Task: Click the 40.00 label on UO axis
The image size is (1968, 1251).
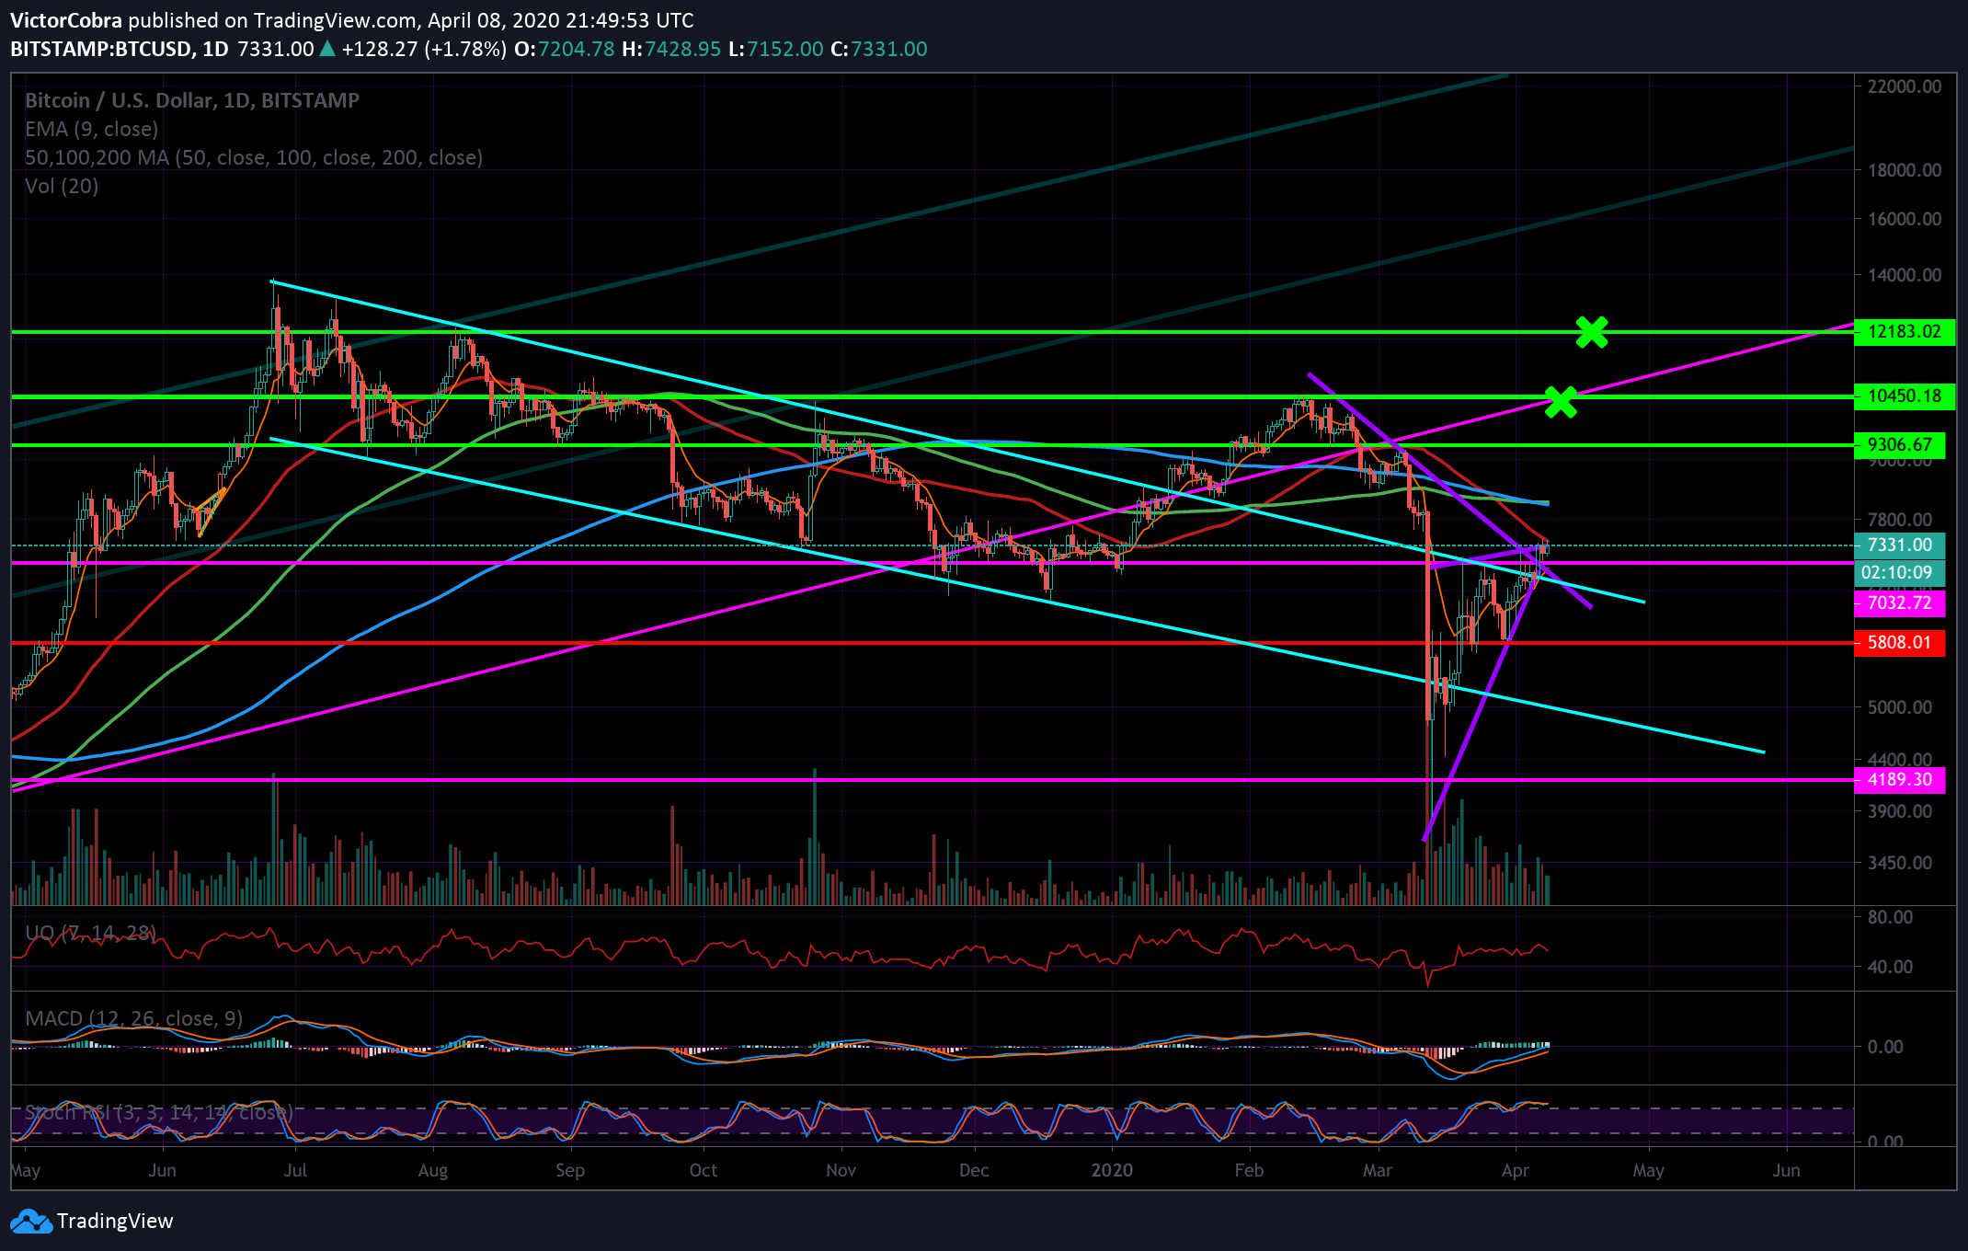Action: point(1891,967)
